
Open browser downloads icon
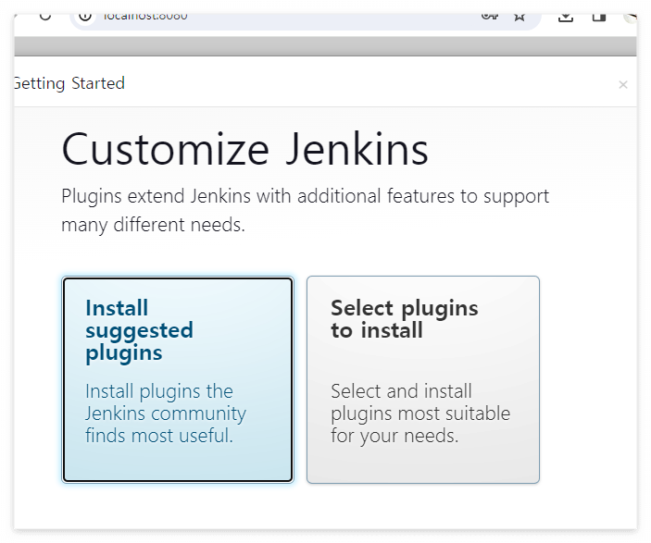pyautogui.click(x=566, y=18)
